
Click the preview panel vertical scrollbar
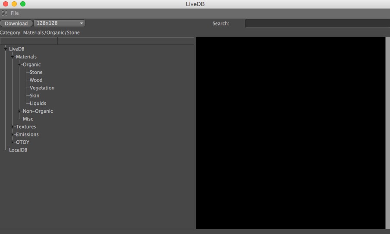coord(388,133)
